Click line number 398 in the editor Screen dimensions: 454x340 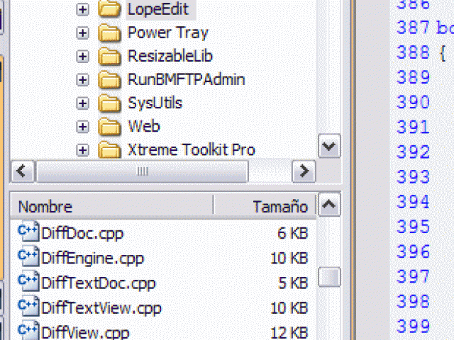point(413,301)
